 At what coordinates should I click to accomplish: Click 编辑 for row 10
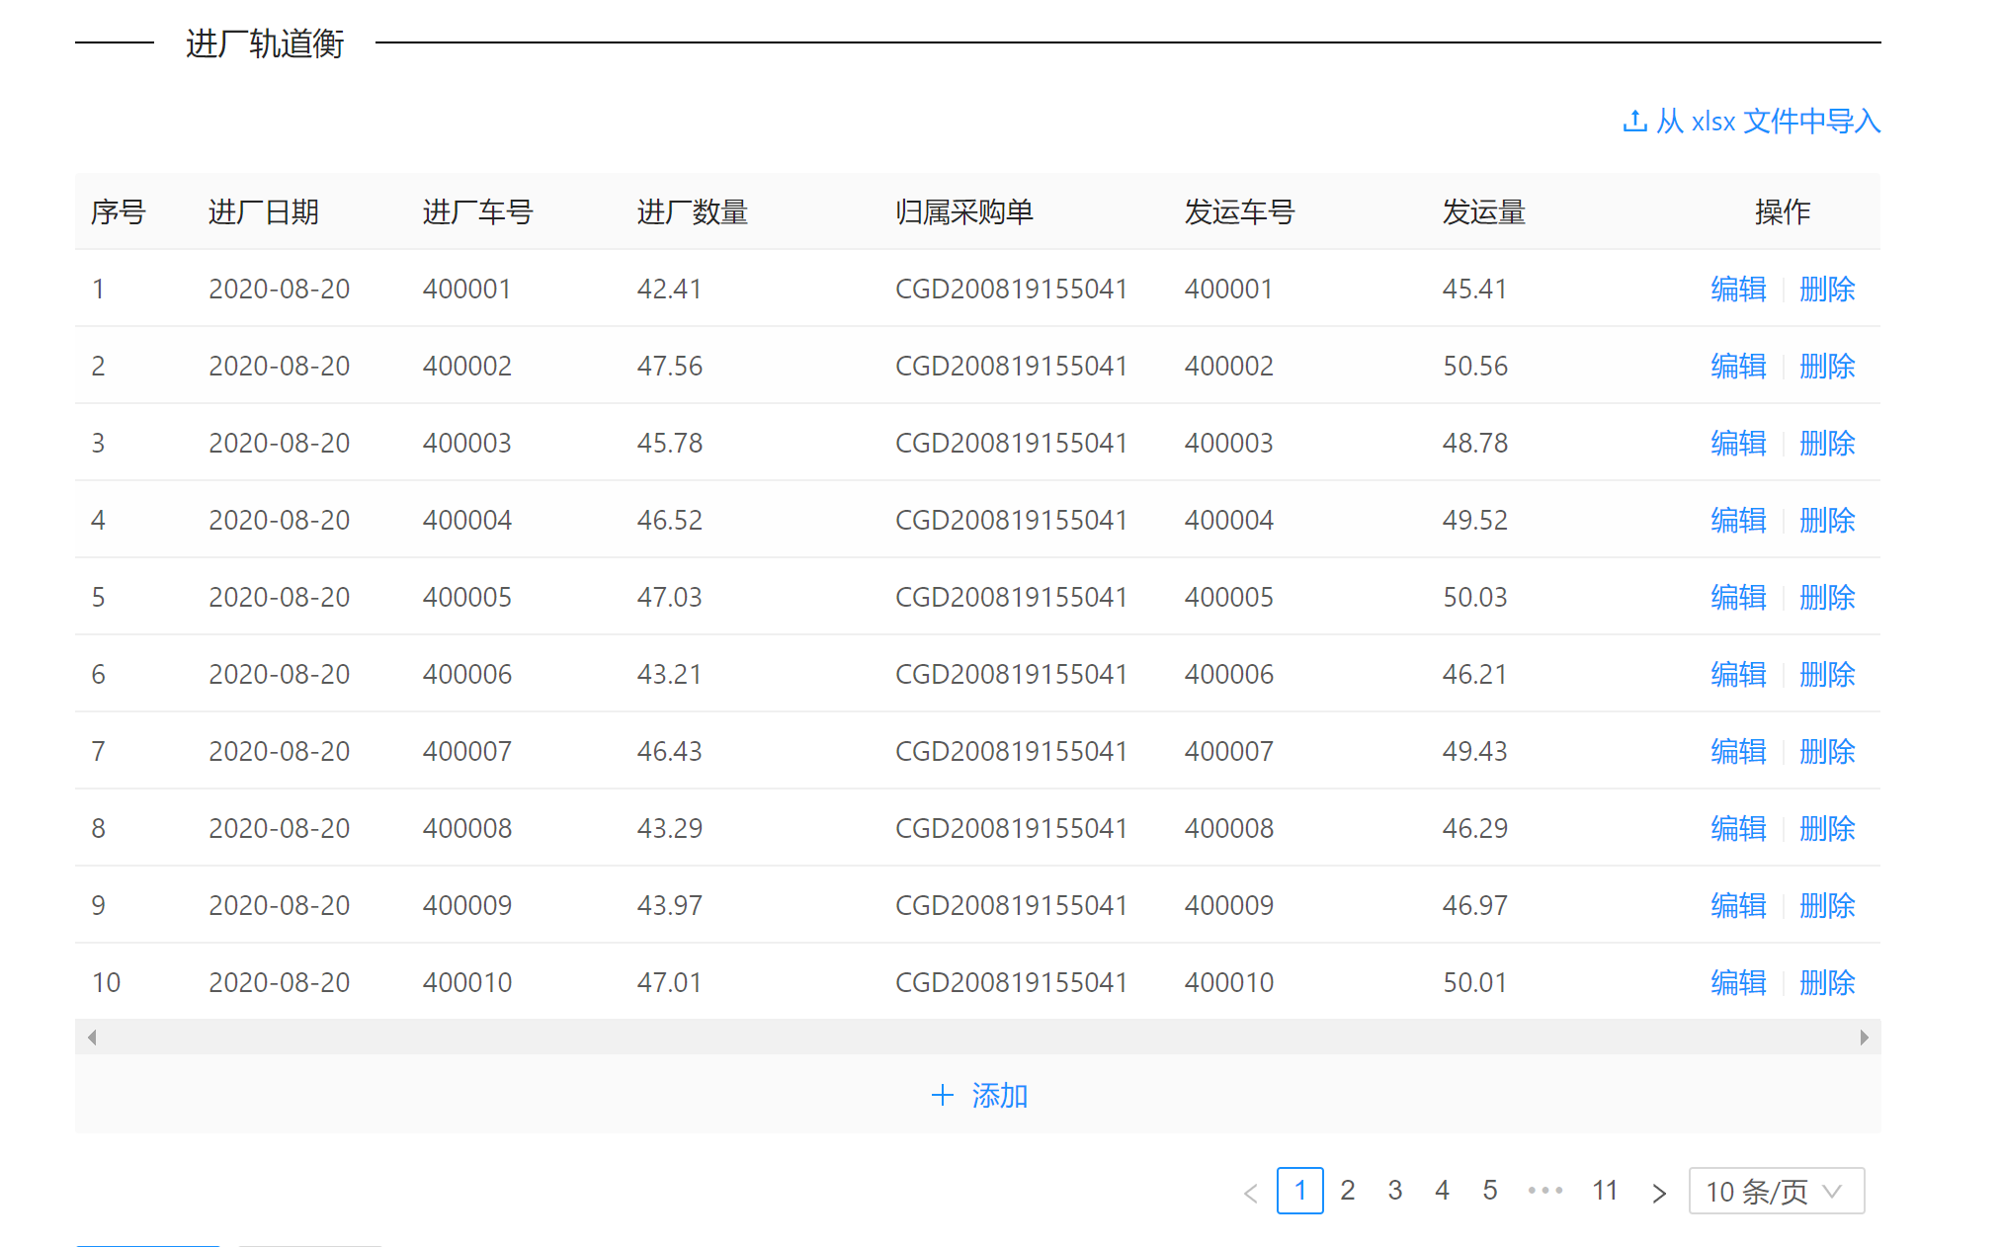(1737, 982)
